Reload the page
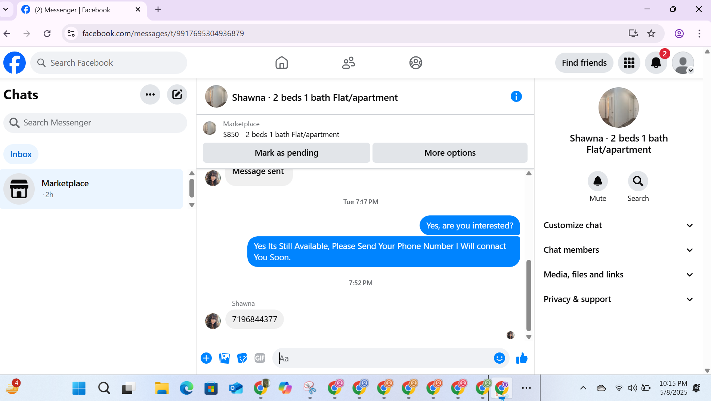The image size is (711, 401). pos(47,34)
